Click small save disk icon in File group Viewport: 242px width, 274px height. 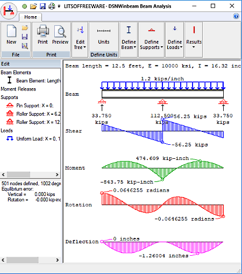[x=25, y=37]
